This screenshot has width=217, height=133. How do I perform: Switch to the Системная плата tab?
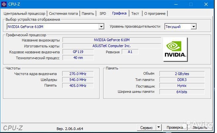(x=64, y=13)
